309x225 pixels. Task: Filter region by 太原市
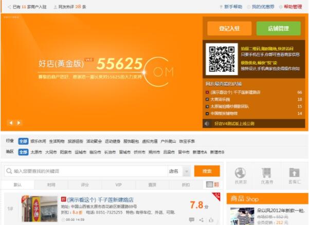[x=37, y=152]
